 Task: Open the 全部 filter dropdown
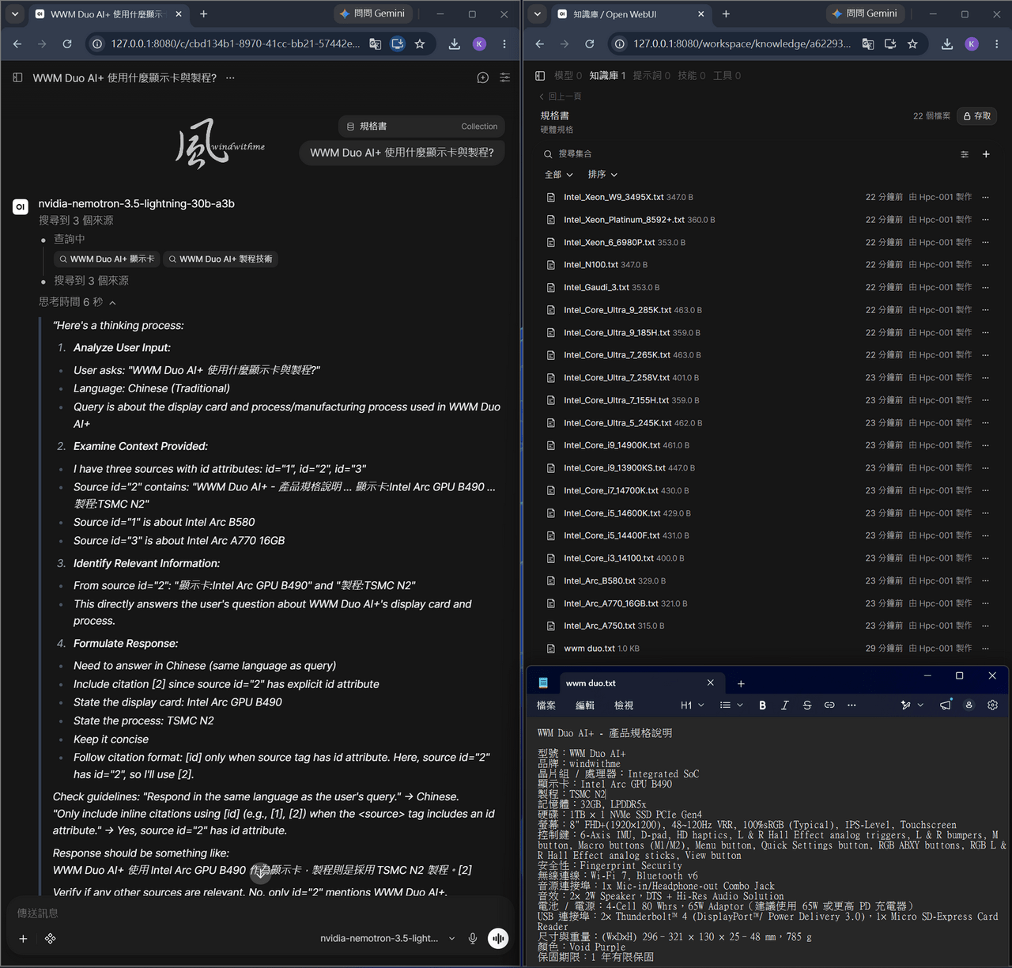tap(558, 175)
